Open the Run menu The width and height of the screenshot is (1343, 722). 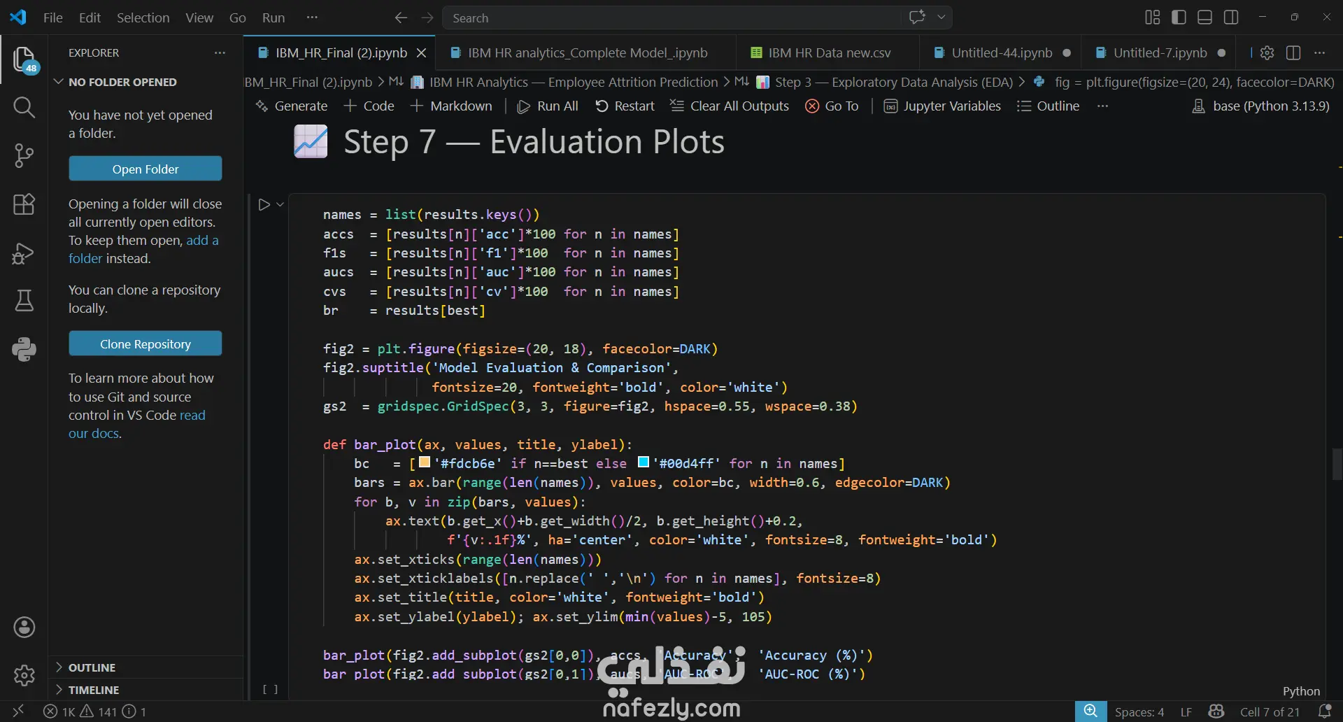(273, 17)
